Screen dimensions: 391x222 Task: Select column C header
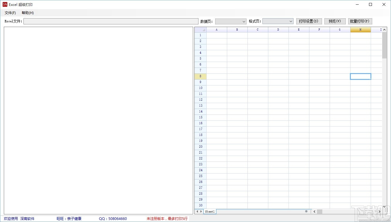coord(258,30)
